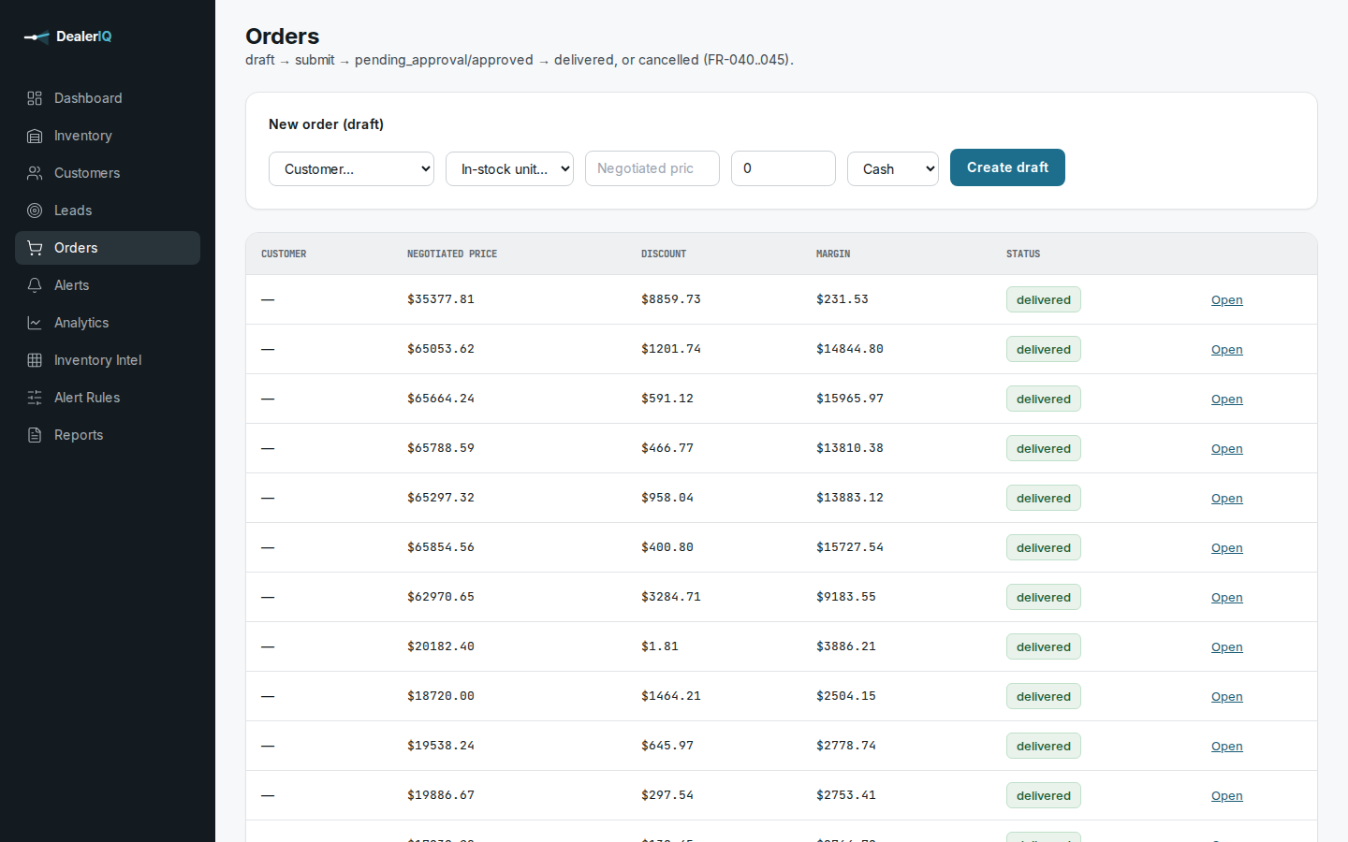The image size is (1348, 842).
Task: Click the Alert Rules sliders icon
Action: (x=35, y=398)
